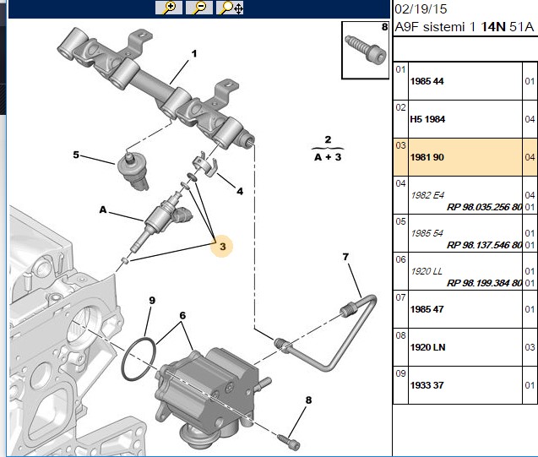This screenshot has width=538, height=457.
Task: Click the zoom in magnifier icon
Action: pos(168,8)
